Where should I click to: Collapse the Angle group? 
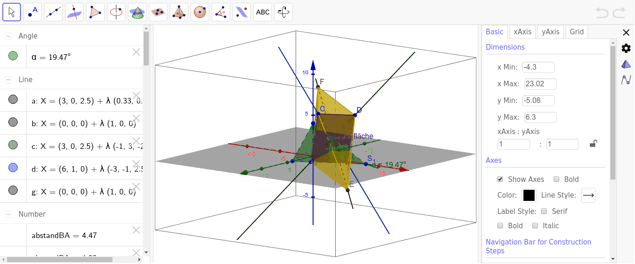(8, 36)
